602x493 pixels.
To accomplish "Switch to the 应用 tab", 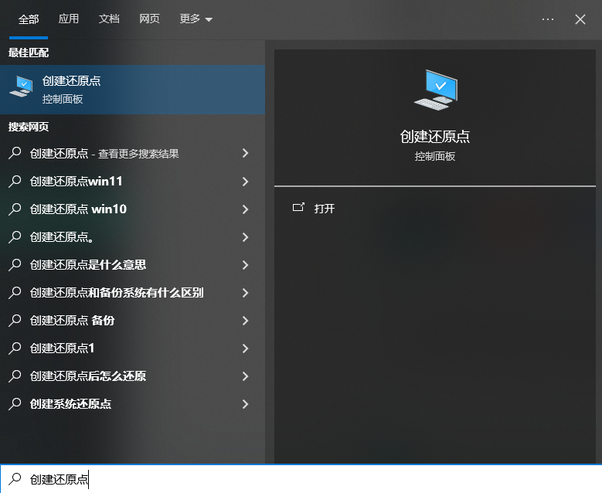I will [x=69, y=19].
